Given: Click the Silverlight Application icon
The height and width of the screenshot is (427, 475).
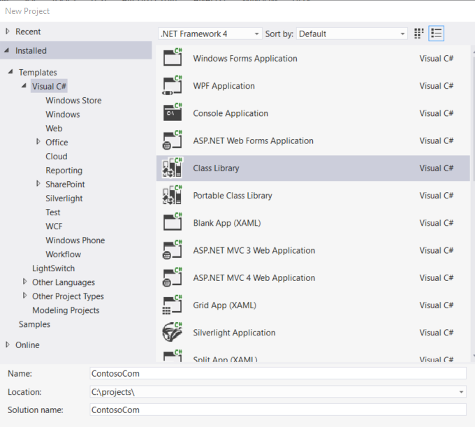Looking at the screenshot, I should point(172,333).
